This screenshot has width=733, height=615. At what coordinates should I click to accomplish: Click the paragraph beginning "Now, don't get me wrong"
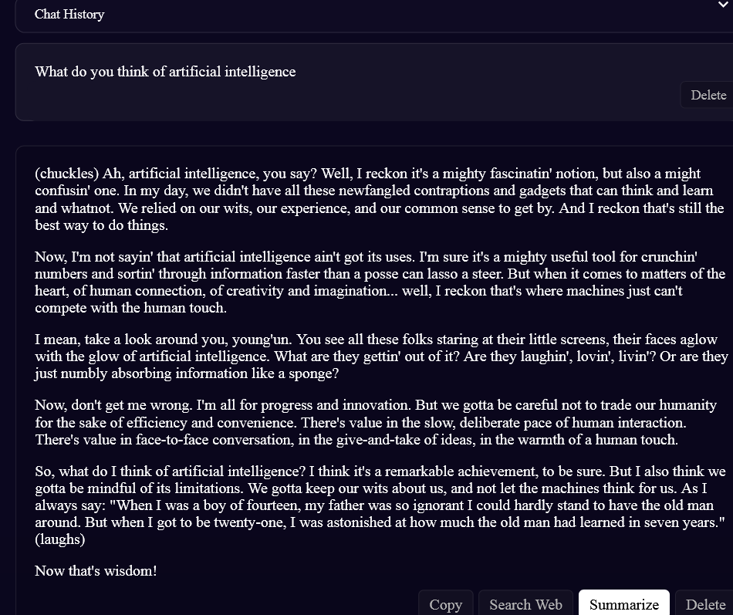pos(376,422)
